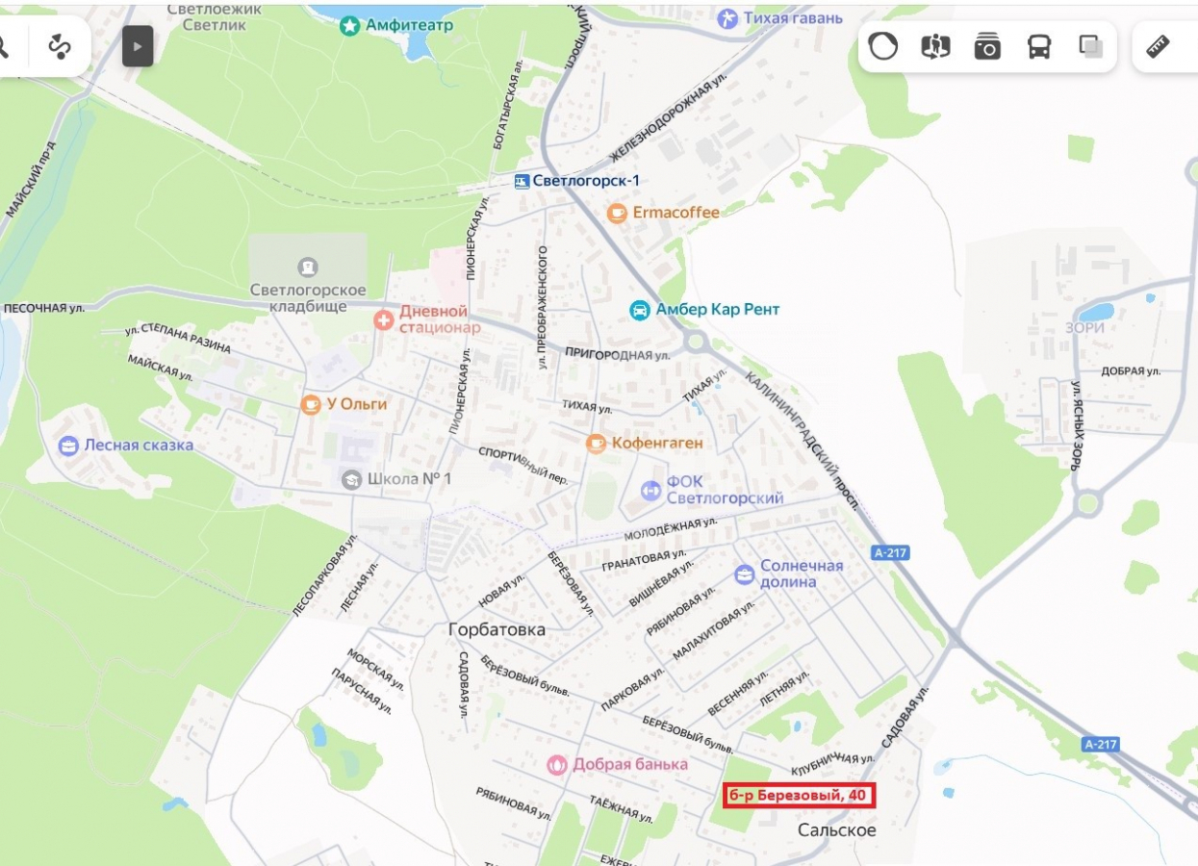Expand the collapsed side panel arrow
The height and width of the screenshot is (866, 1198).
point(138,46)
